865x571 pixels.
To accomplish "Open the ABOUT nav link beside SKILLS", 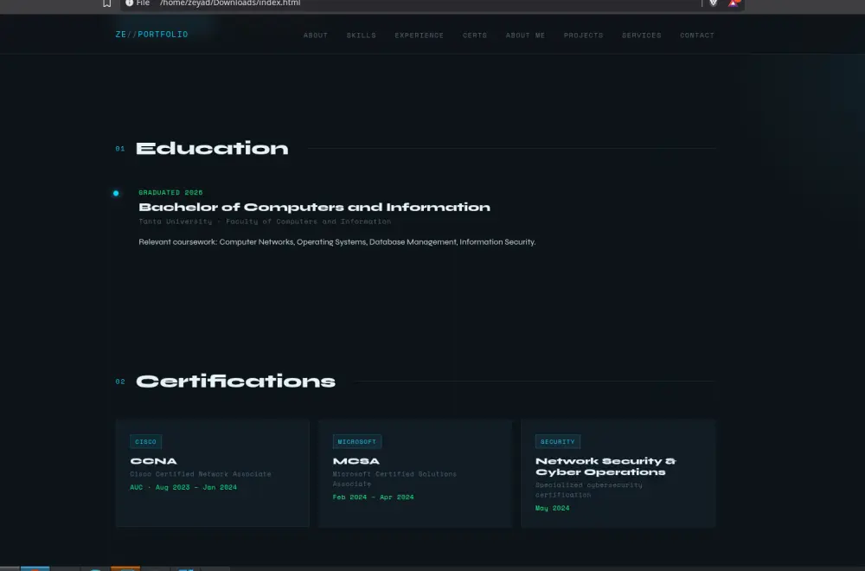I will pos(316,35).
